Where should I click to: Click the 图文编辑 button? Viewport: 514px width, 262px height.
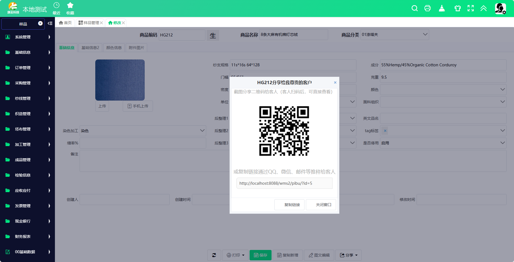(x=319, y=255)
